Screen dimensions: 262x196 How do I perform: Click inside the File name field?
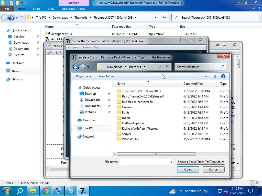(145, 162)
